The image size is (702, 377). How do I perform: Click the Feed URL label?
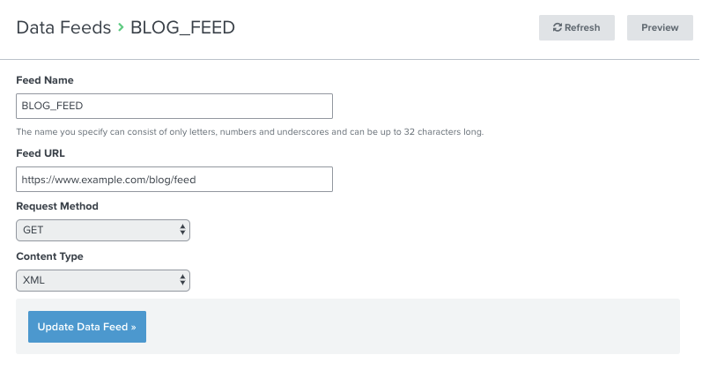[41, 153]
